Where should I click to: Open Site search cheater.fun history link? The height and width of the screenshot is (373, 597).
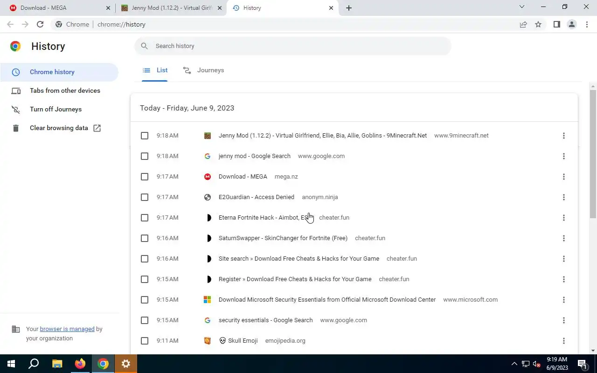click(x=299, y=259)
